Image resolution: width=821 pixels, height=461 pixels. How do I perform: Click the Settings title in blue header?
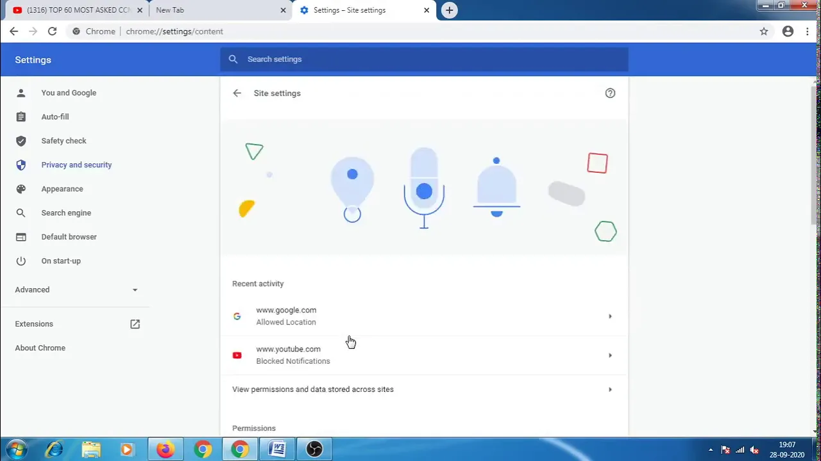click(33, 60)
